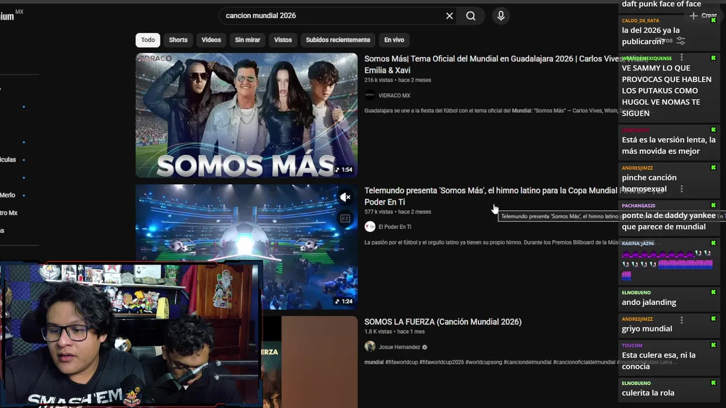Click the Kick badge on PACHANGAS20 message
Image resolution: width=726 pixels, height=408 pixels.
(x=714, y=205)
